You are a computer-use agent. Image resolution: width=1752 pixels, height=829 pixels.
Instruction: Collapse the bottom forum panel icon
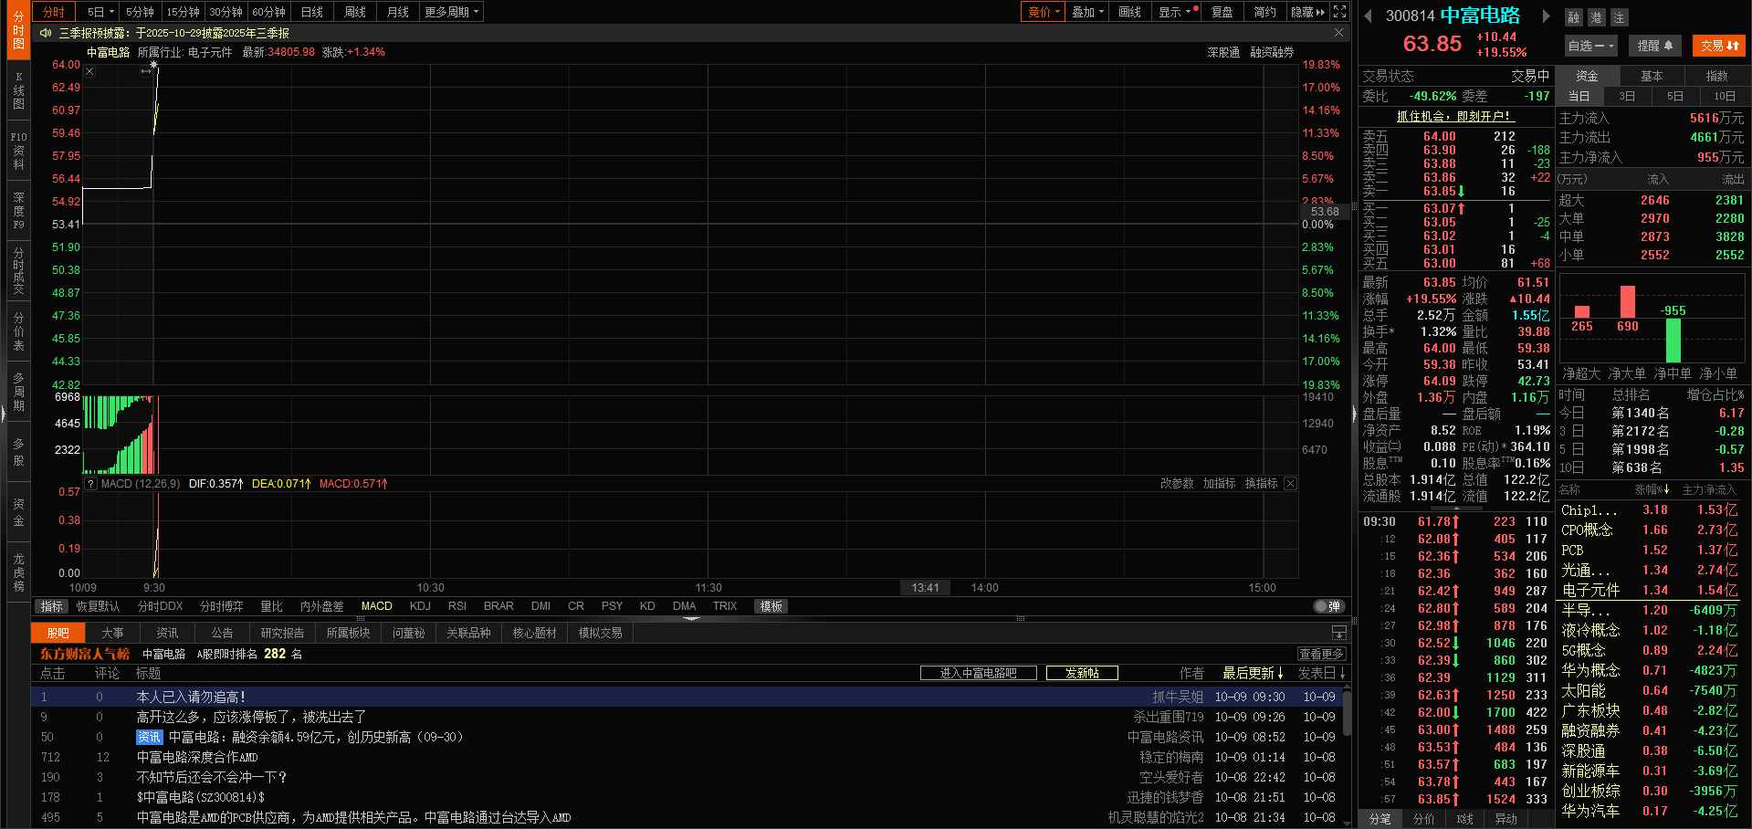pyautogui.click(x=1338, y=633)
